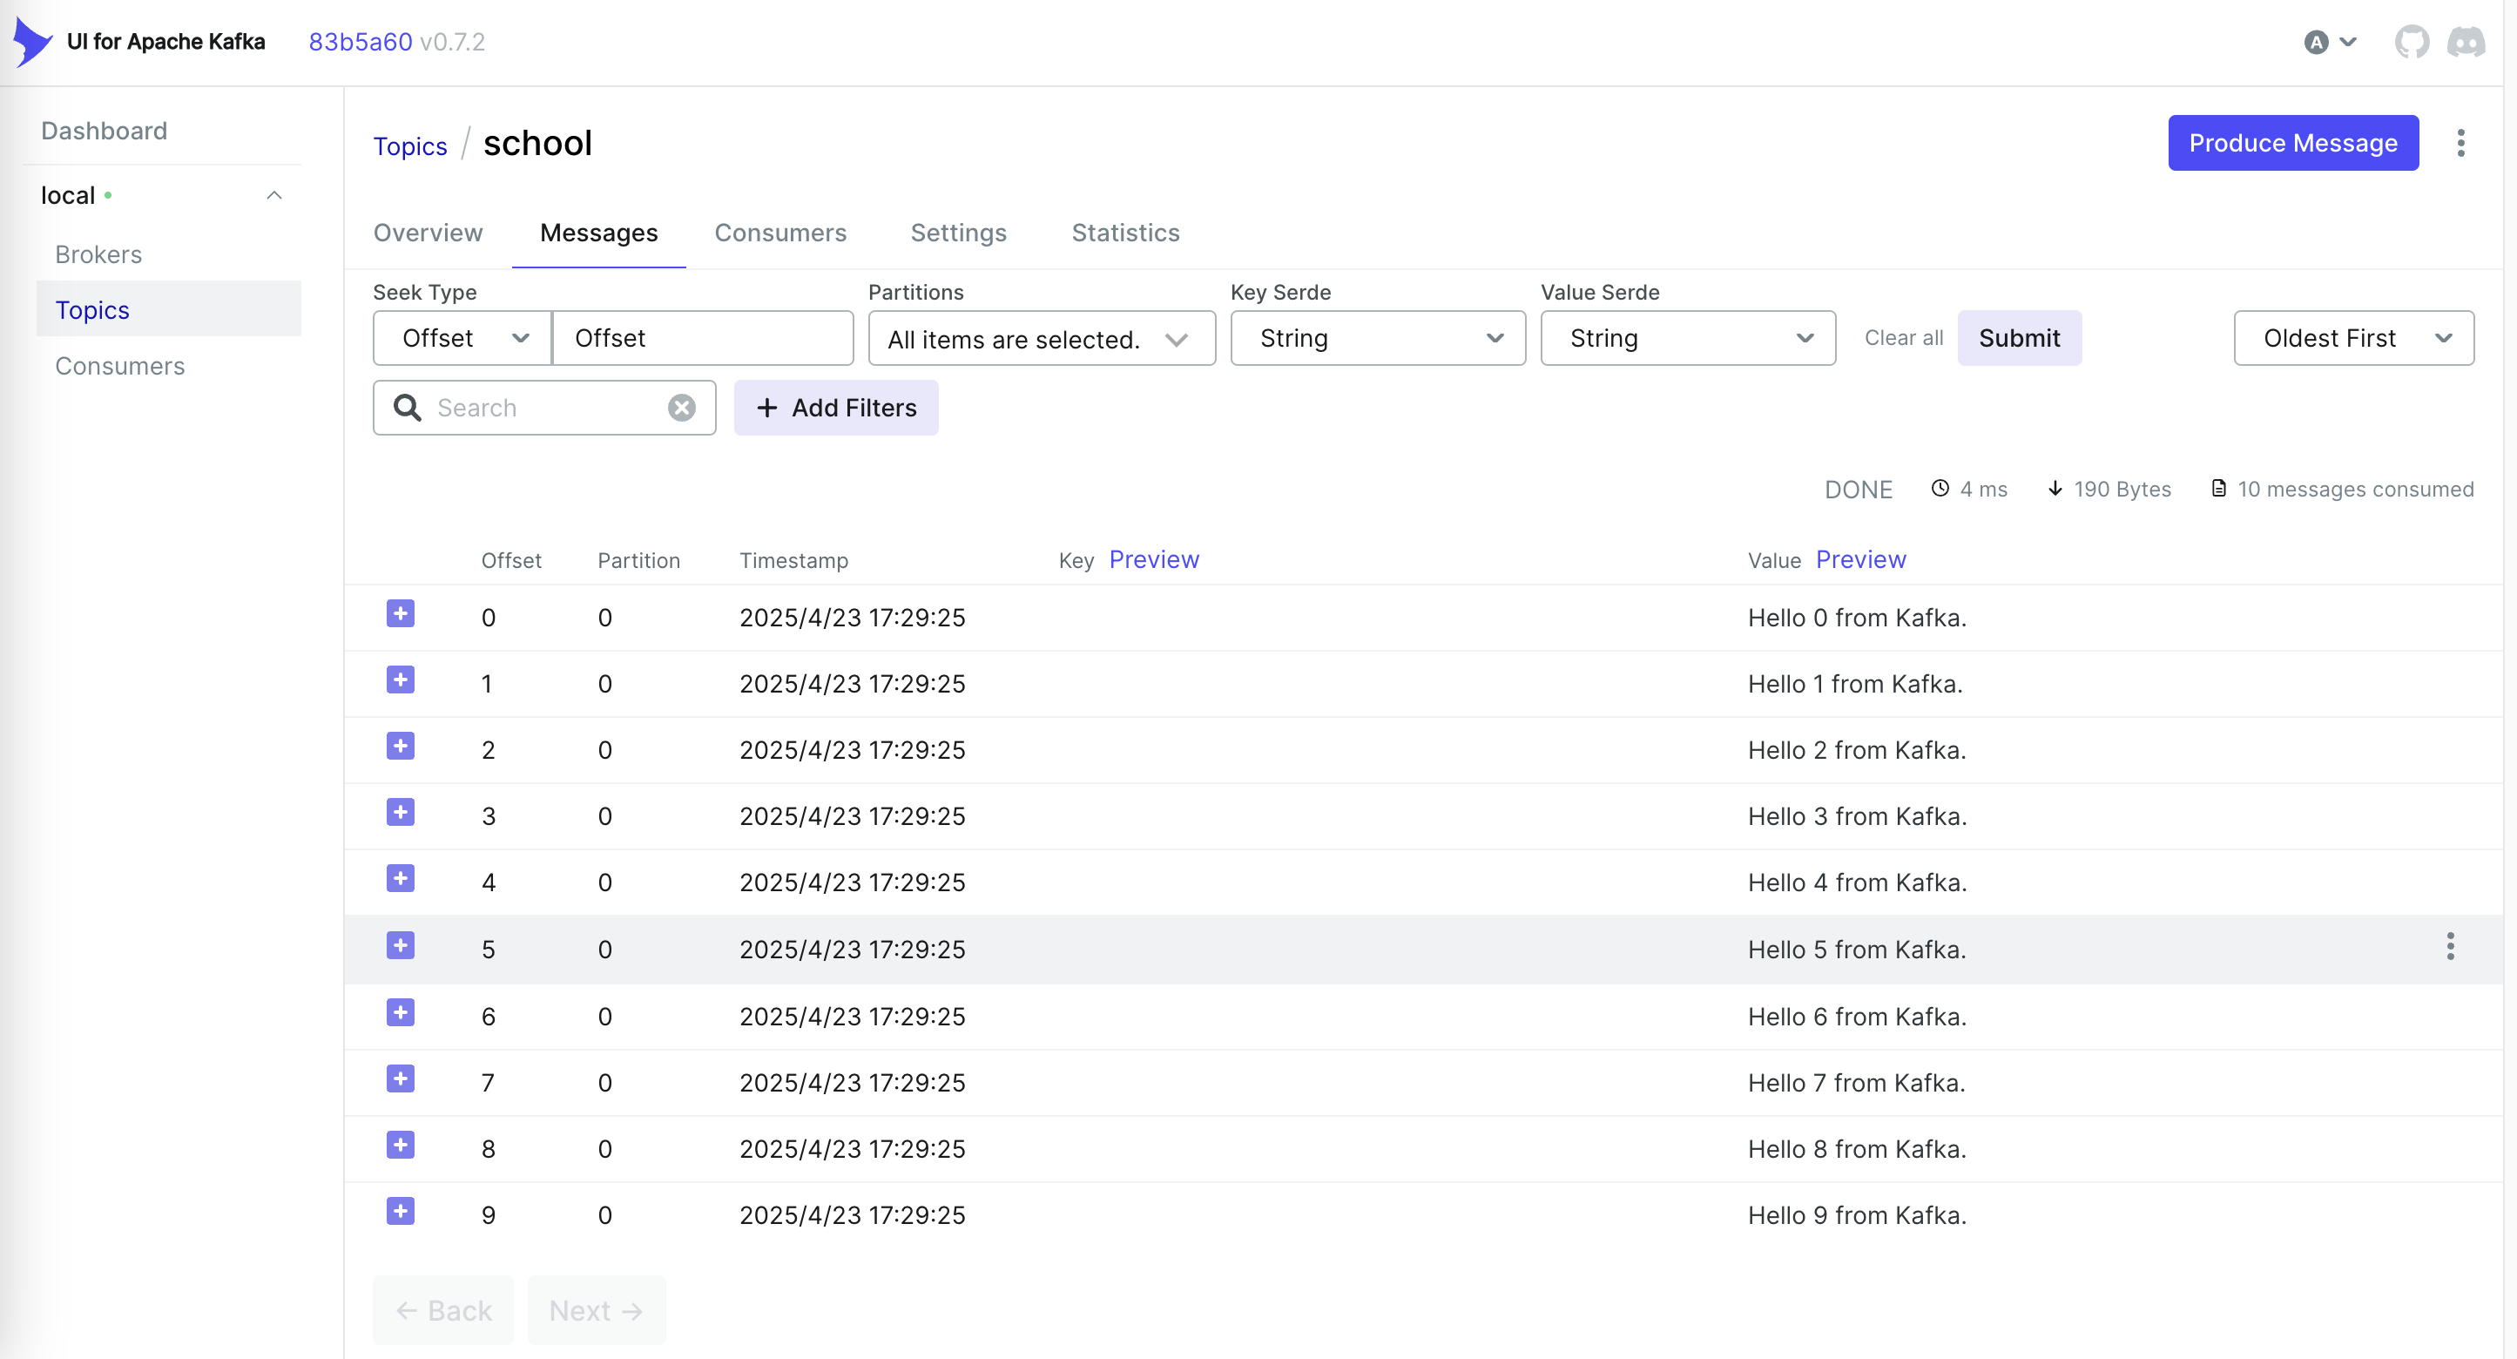Click the Produce Message button
This screenshot has width=2517, height=1359.
pos(2292,143)
